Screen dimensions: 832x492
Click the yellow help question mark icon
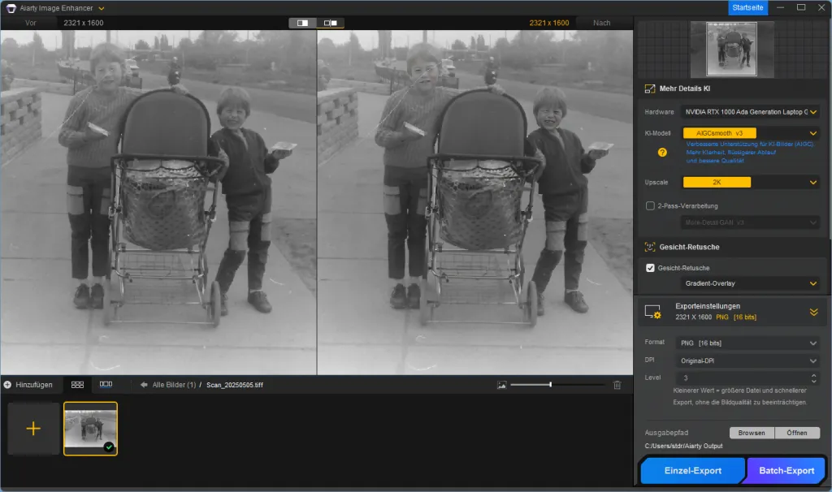tap(662, 153)
